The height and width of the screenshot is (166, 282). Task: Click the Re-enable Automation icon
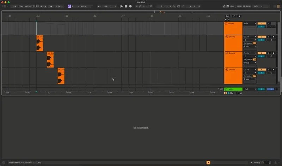144,6
